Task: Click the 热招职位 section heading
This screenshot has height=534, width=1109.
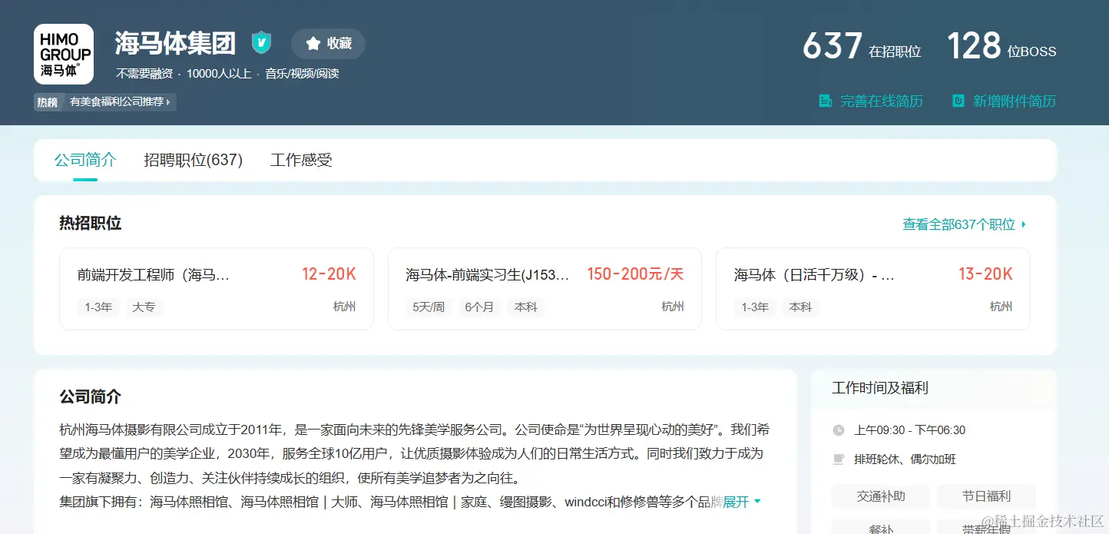Action: [91, 224]
